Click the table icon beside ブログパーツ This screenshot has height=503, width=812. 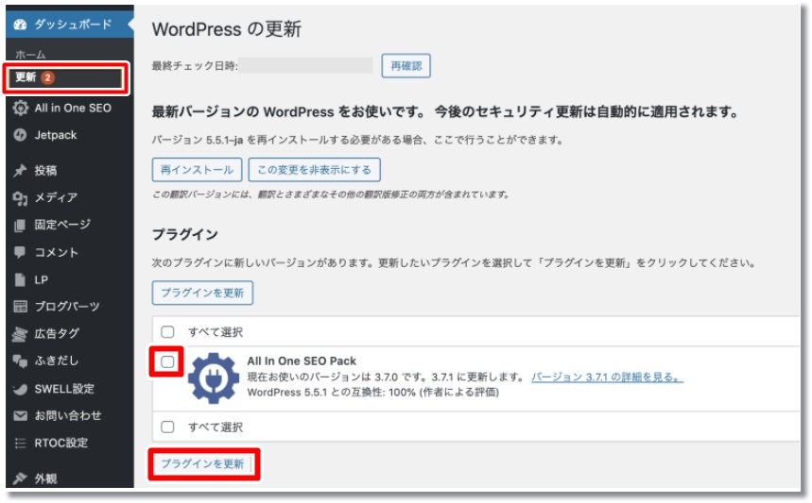20,307
